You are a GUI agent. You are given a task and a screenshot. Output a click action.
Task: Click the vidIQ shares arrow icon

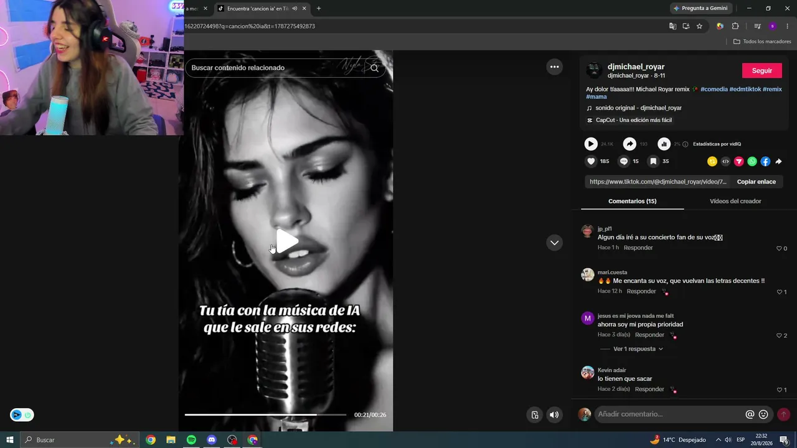[x=630, y=144]
